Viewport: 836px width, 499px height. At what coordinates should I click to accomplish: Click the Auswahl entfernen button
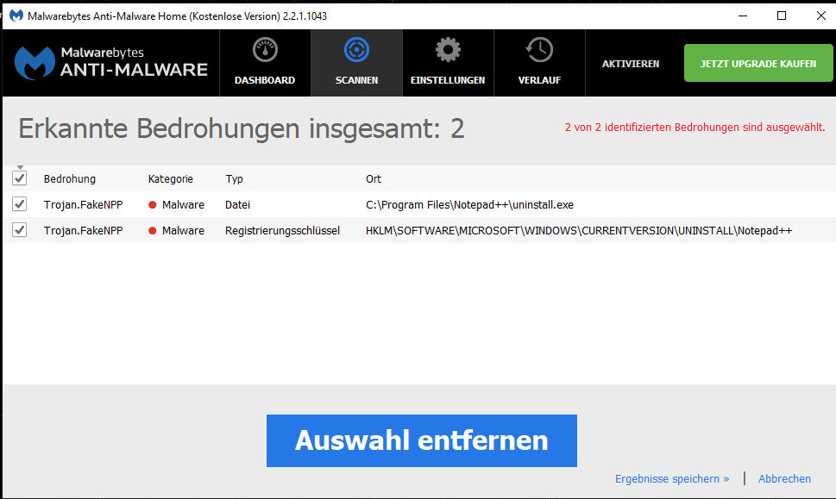[421, 440]
